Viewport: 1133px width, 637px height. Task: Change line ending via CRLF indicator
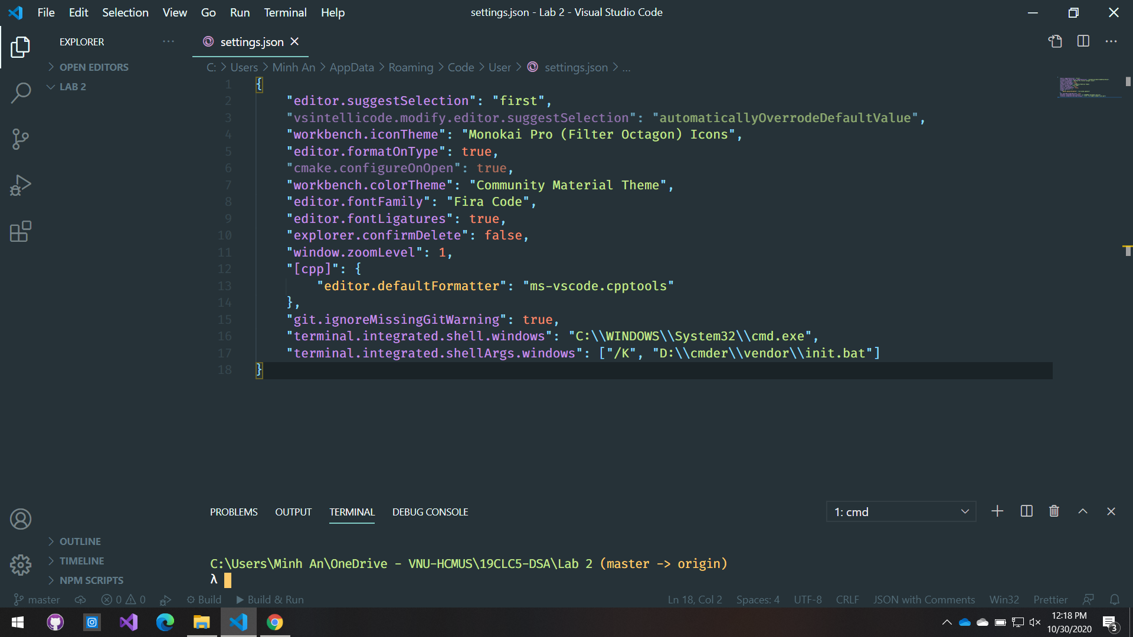[847, 599]
